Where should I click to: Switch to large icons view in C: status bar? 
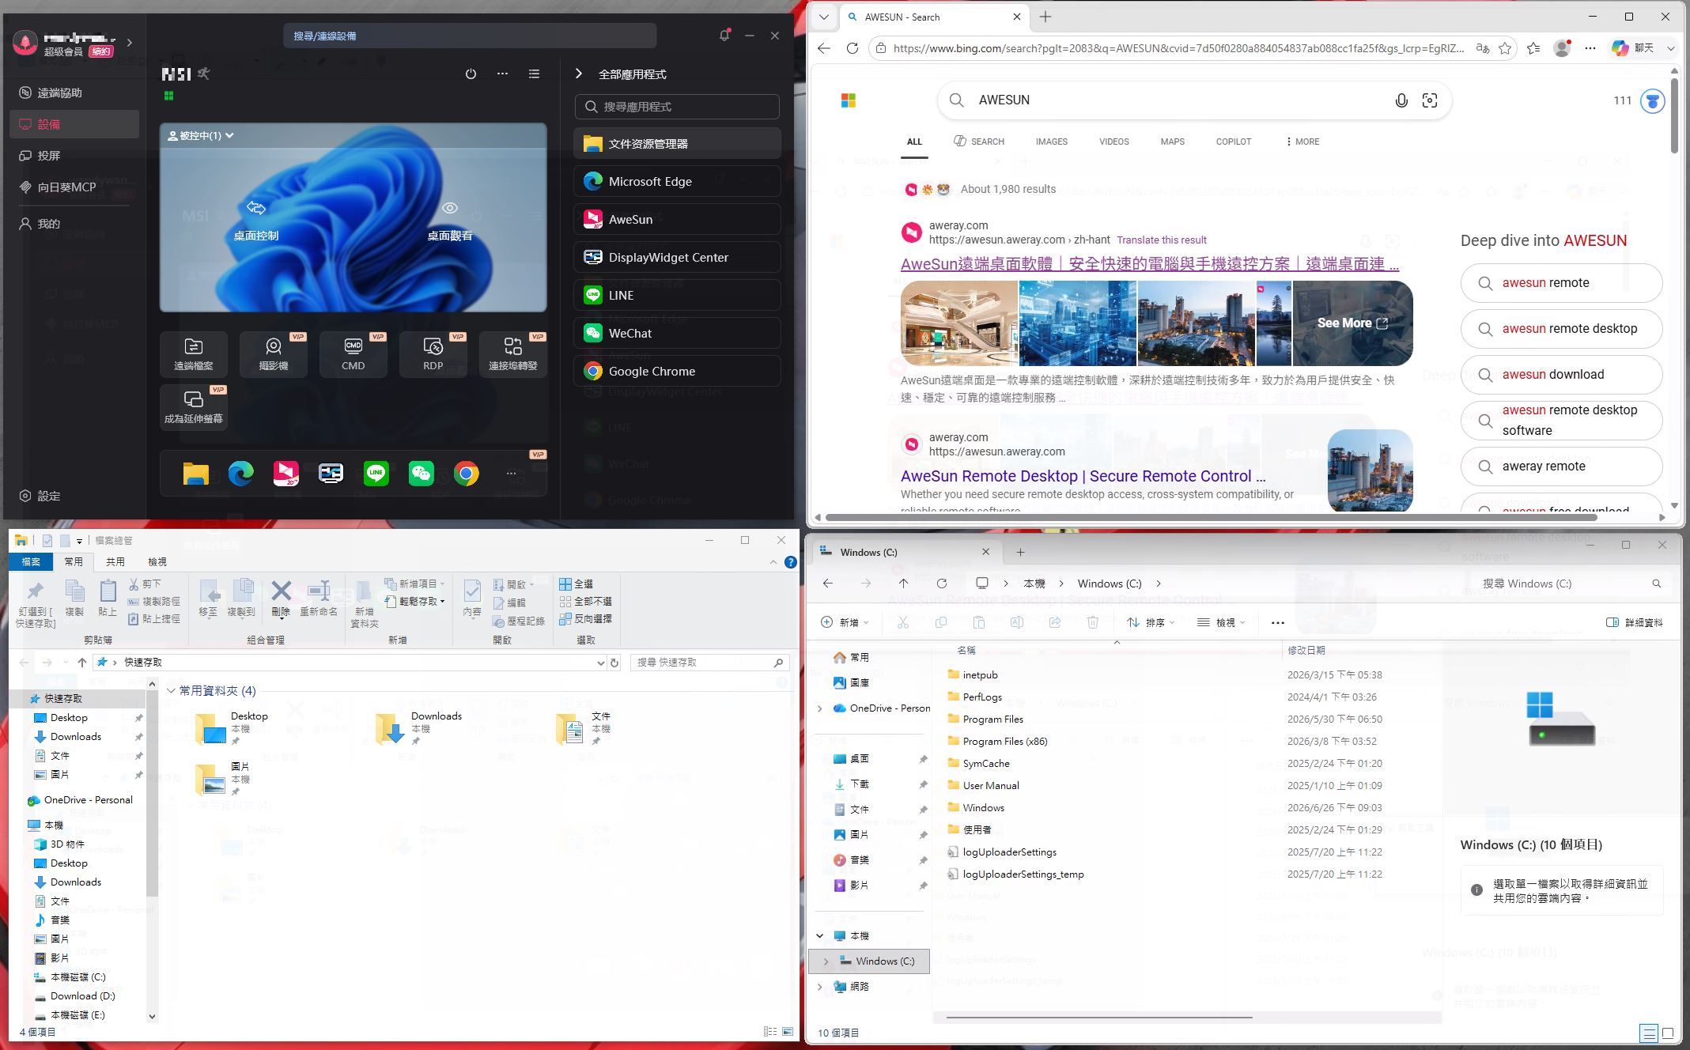point(1668,1033)
